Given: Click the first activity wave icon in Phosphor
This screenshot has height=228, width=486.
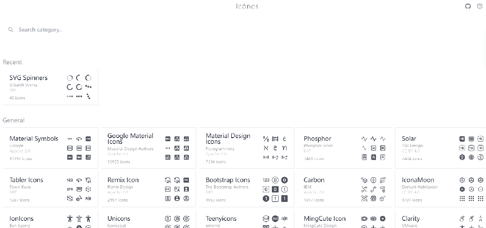Looking at the screenshot, I should 364,139.
